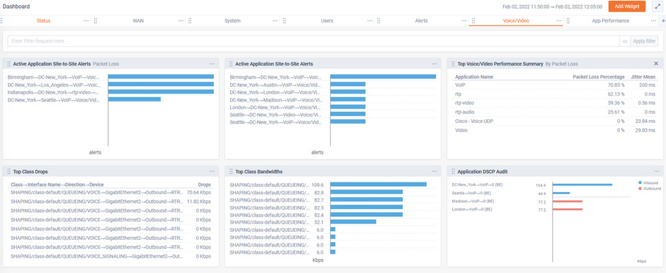Open App Performance tab options menu
The image size is (666, 273).
[654, 21]
